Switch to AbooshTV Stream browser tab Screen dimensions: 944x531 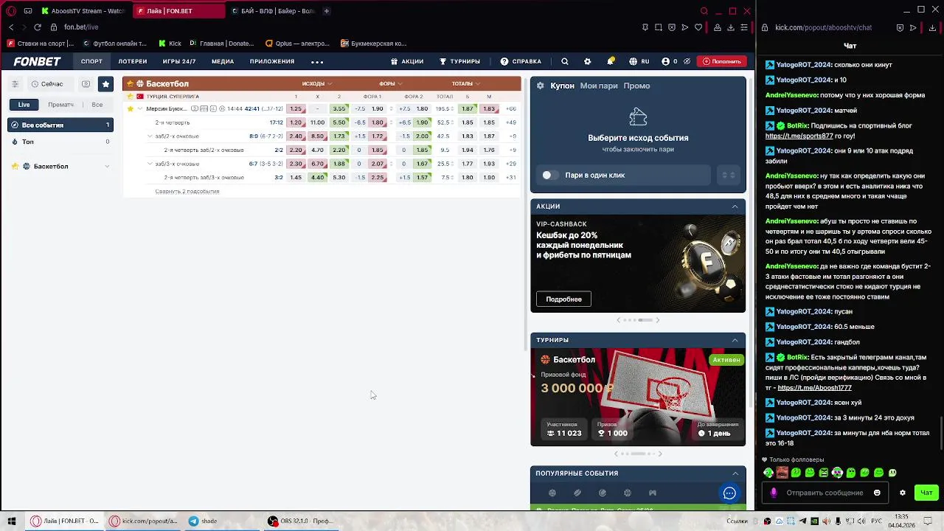coord(83,11)
